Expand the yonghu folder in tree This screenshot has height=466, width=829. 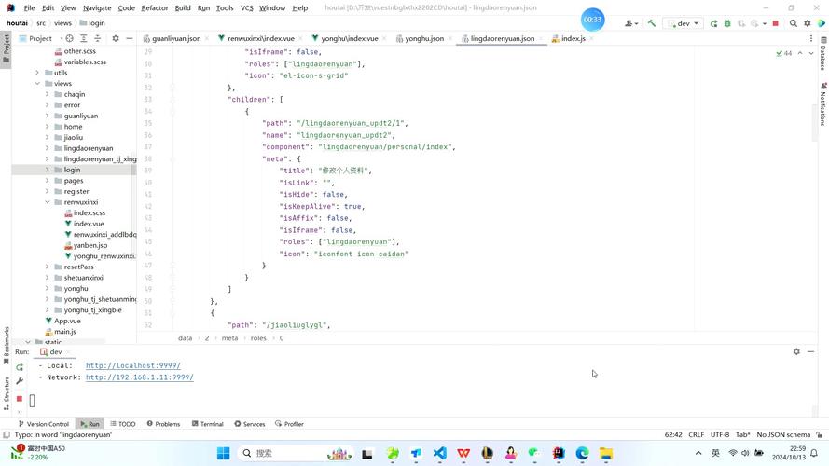pos(48,289)
